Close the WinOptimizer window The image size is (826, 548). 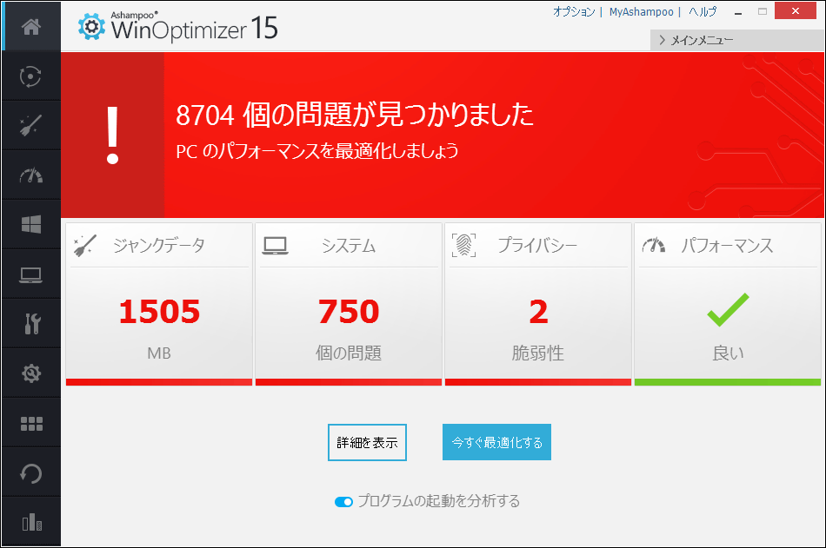click(x=796, y=10)
